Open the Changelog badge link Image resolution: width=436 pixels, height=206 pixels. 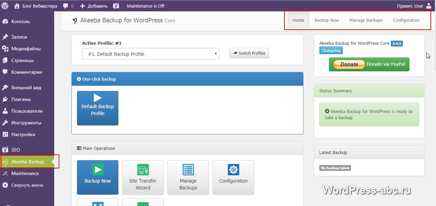tap(331, 50)
